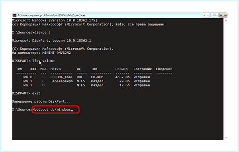Viewport: 239px width, 152px height.
Task: Click the 'Сведения' column header
Action: point(164,69)
